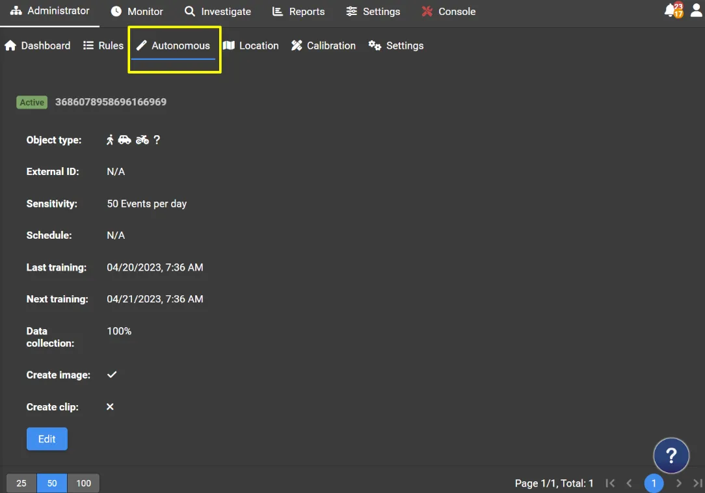Click the motorcycle object type icon
Screen dimensions: 705x493
(x=142, y=140)
